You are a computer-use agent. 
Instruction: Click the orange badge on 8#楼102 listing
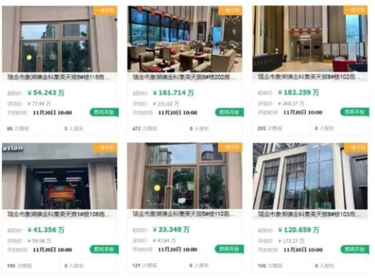click(356, 10)
